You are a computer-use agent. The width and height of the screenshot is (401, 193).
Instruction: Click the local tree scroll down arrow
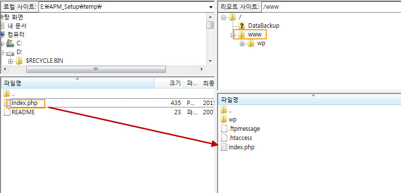(210, 61)
